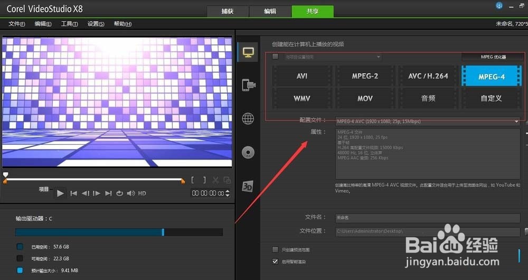Open the 配置文件 profile dropdown

coord(428,122)
